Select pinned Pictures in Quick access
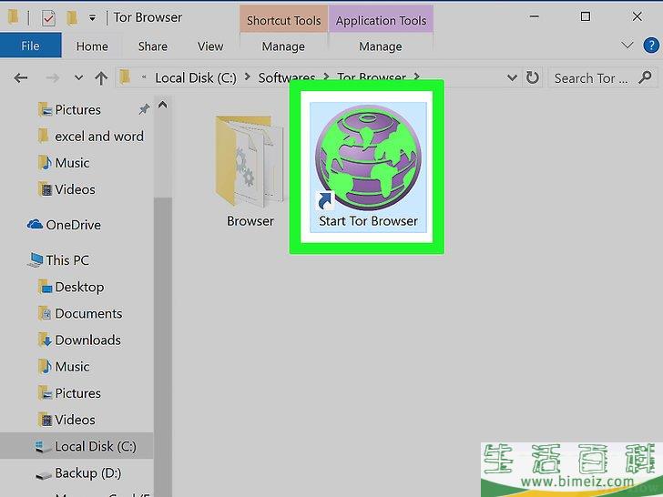The width and height of the screenshot is (663, 497). [x=77, y=110]
